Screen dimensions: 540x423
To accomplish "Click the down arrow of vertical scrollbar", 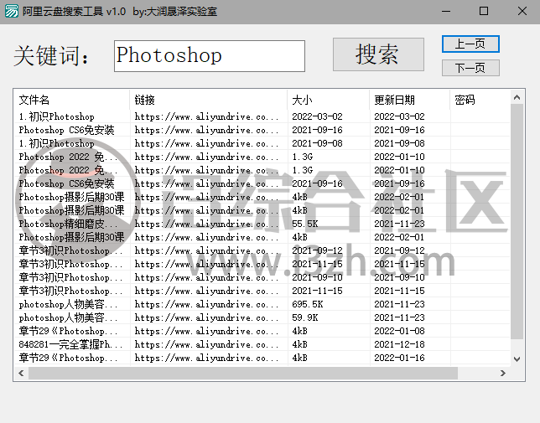I will (517, 359).
